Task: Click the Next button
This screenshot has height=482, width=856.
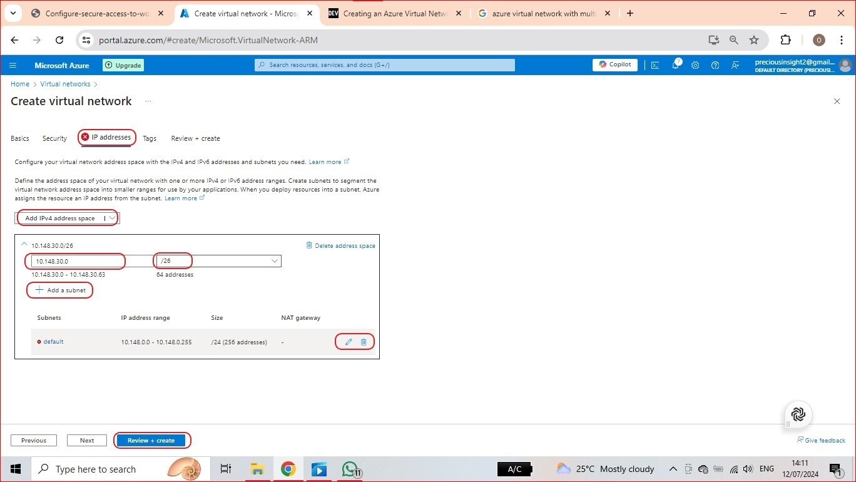Action: (x=87, y=441)
